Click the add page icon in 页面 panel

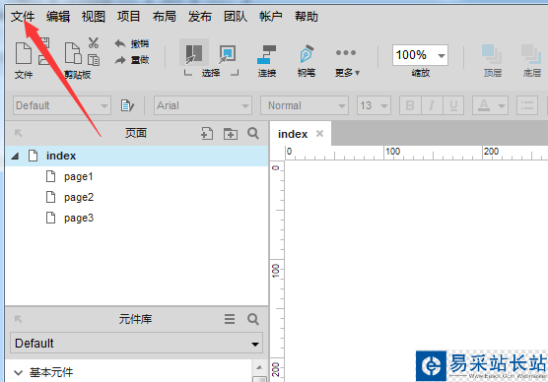click(207, 133)
